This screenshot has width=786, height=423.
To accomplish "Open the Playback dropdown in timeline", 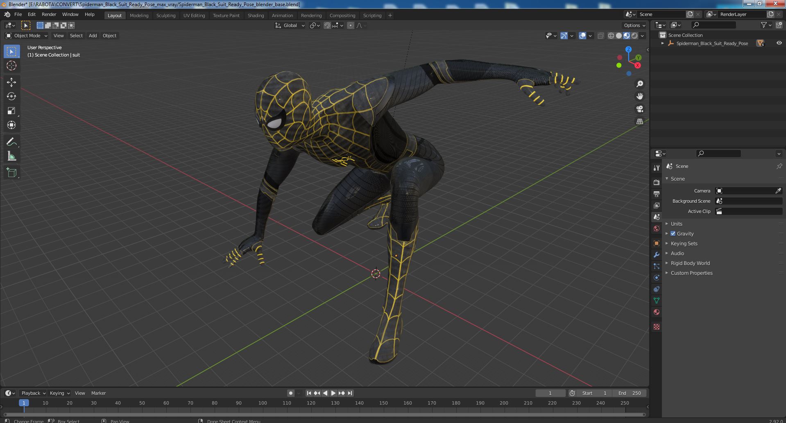I will tap(33, 393).
